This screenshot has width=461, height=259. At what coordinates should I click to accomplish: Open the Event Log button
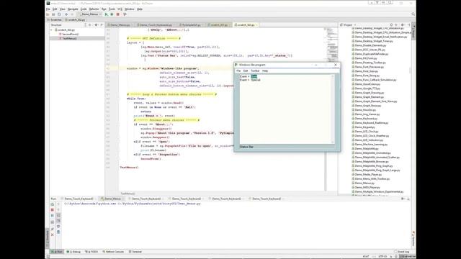[402, 252]
